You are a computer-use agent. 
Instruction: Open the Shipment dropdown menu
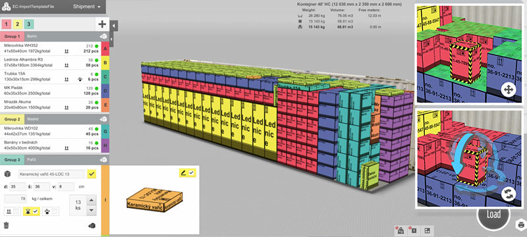(87, 7)
